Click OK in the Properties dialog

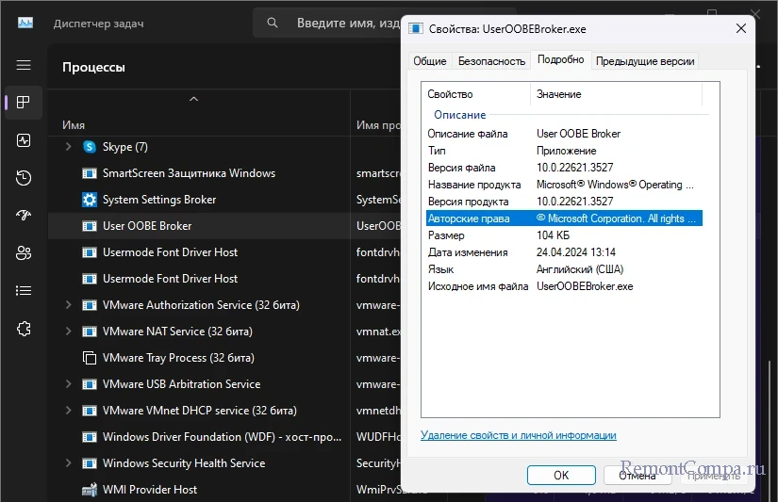pos(561,476)
